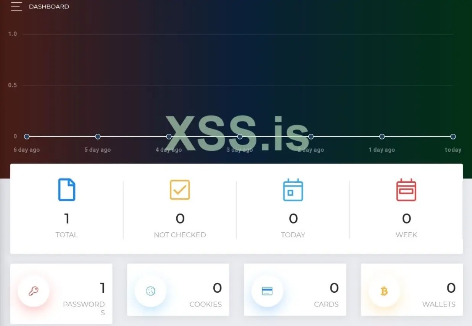Select the chart point for 1 day ago
The height and width of the screenshot is (326, 472).
point(382,136)
